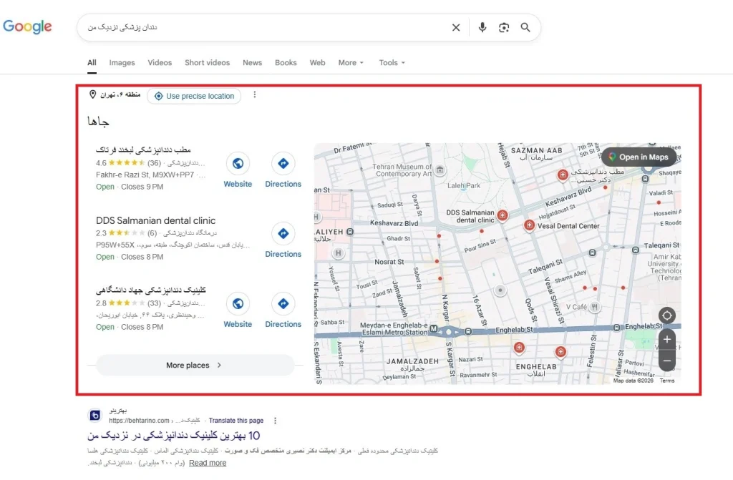Viewport: 733px width, 480px height.
Task: Start voice search with the microphone icon
Action: (482, 28)
